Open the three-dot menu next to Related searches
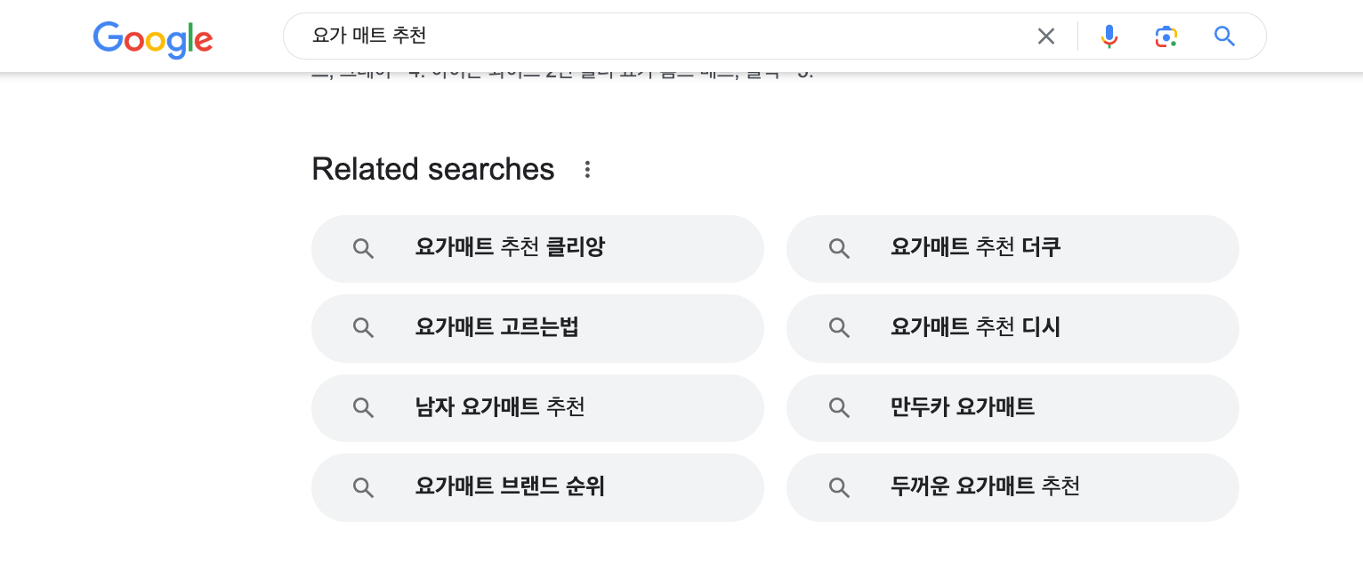The image size is (1363, 562). tap(587, 169)
